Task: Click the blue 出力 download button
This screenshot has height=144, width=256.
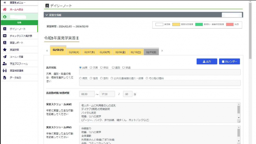Action: [207, 61]
